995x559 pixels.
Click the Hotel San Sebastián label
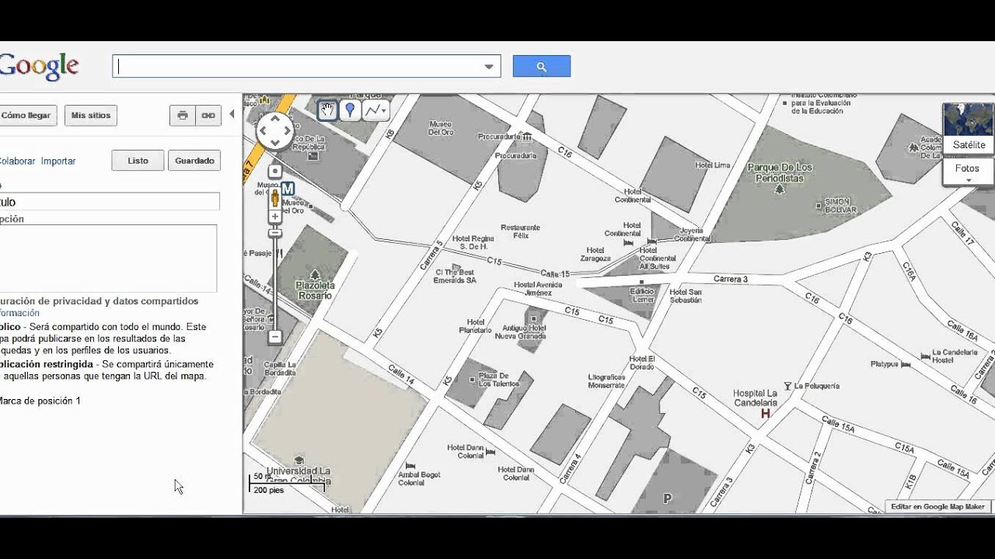point(686,296)
